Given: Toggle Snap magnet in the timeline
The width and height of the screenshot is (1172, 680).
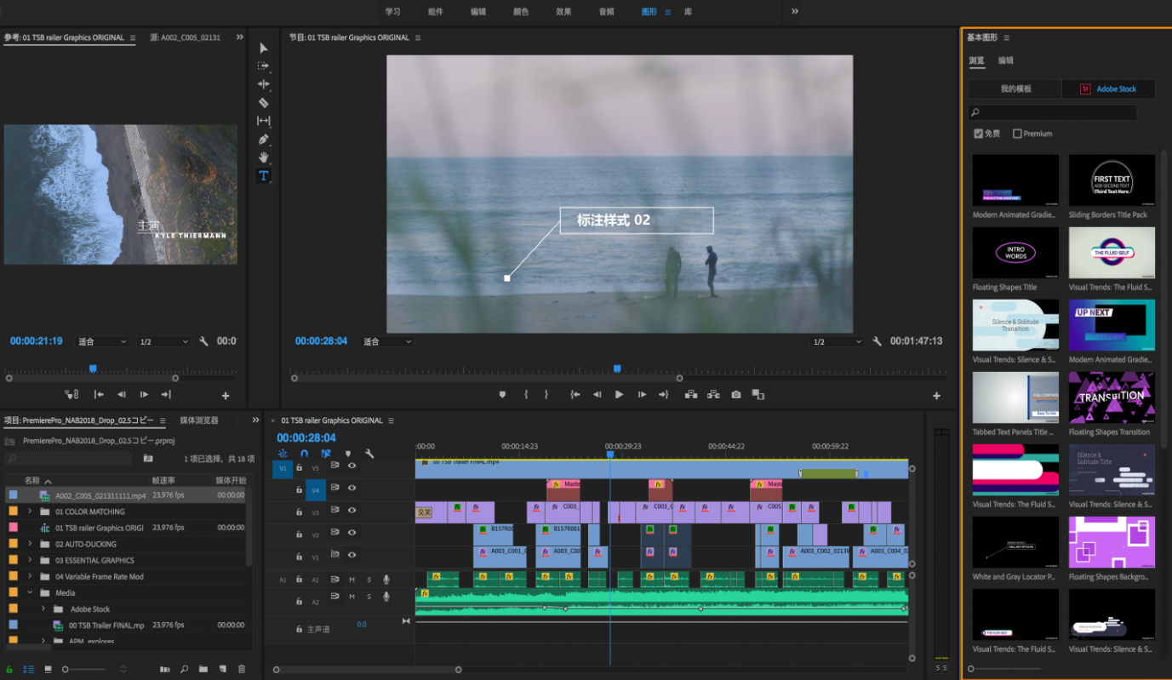Looking at the screenshot, I should (304, 454).
